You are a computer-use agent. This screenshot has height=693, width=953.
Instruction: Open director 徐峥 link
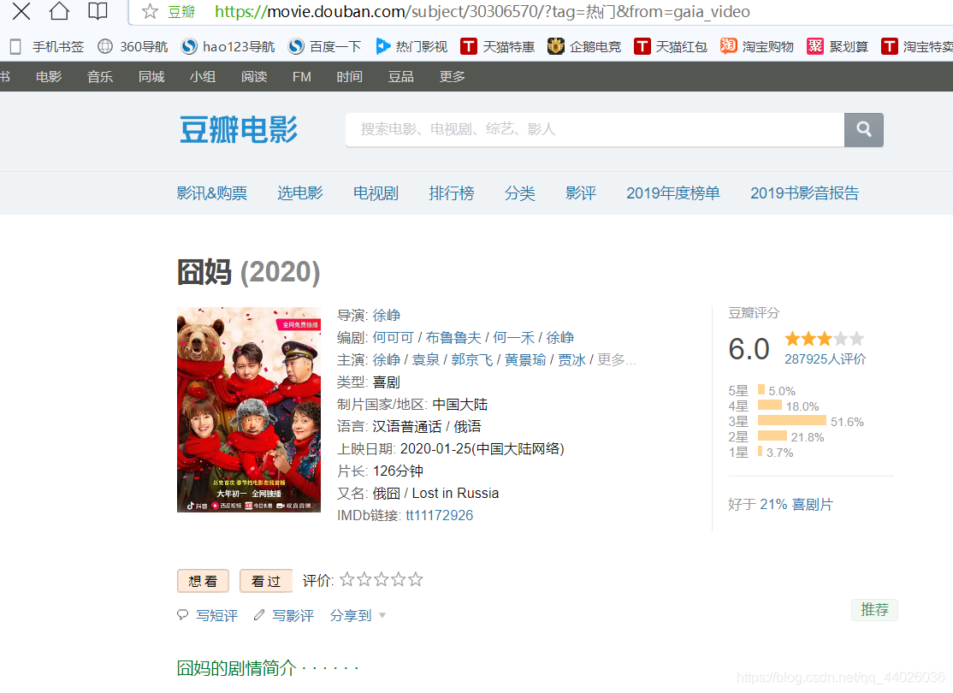(x=387, y=316)
